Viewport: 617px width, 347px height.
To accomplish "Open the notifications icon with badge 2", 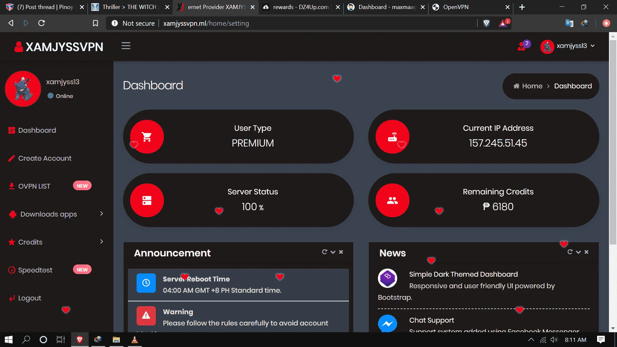I will pos(523,46).
